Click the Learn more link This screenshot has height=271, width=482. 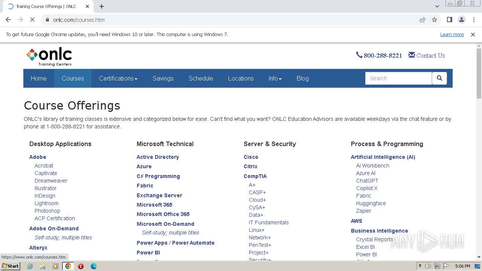click(452, 34)
